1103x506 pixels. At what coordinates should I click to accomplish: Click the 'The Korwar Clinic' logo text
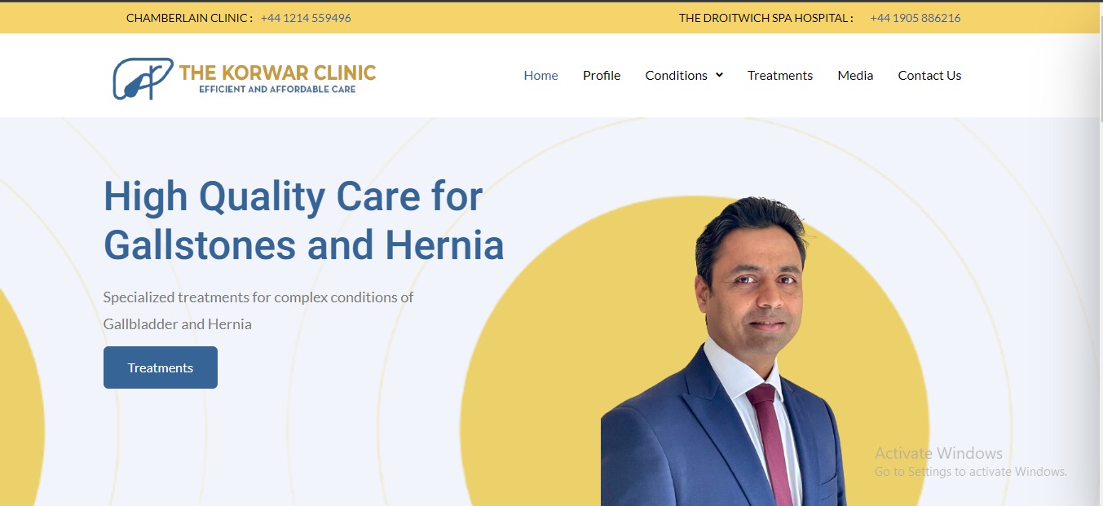click(x=277, y=73)
